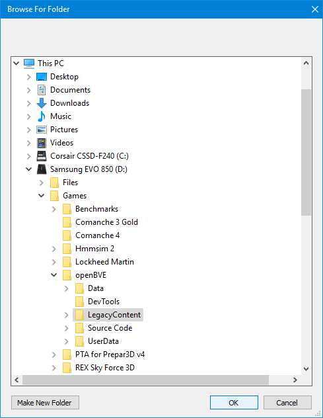Expand the Corsair CSSD-F240 (C:) drive
The height and width of the screenshot is (418, 323).
pos(29,156)
